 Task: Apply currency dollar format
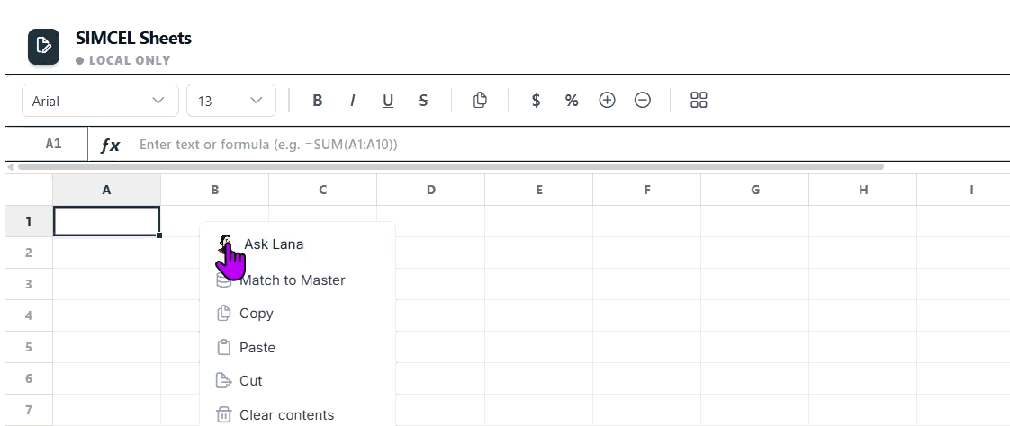click(x=536, y=101)
